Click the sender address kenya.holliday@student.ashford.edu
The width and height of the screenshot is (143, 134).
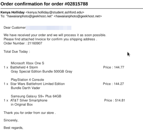point(55,12)
